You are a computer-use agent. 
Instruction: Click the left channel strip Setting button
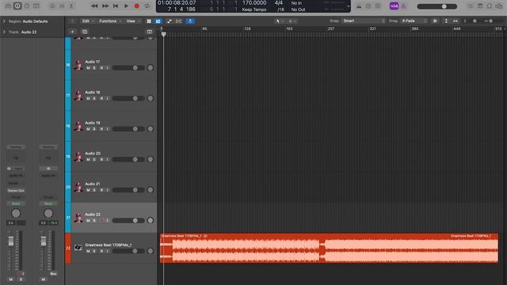tap(16, 147)
